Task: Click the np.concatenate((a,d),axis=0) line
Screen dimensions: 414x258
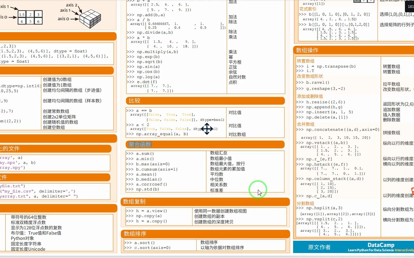Action: coord(338,130)
